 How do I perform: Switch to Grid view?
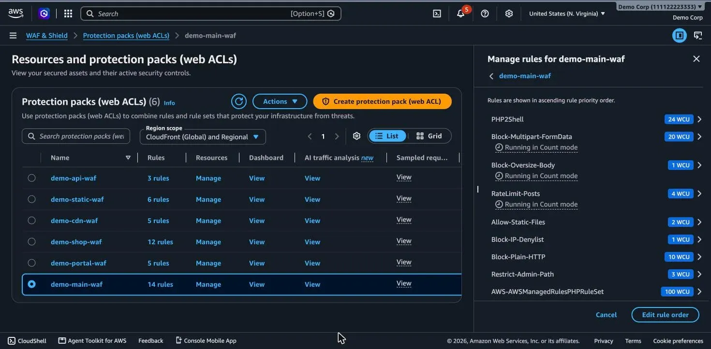click(x=429, y=136)
